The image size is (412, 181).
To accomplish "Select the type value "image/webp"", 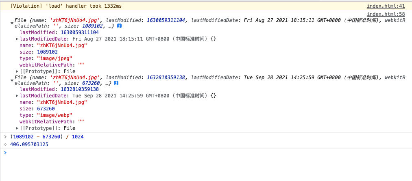I will pyautogui.click(x=54, y=115).
